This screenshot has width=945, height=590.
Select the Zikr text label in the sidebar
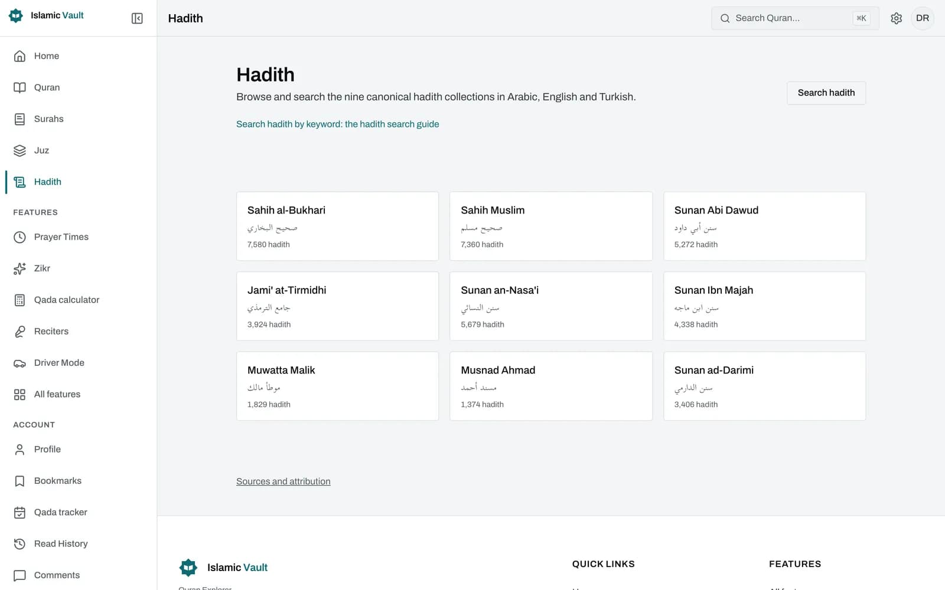42,268
